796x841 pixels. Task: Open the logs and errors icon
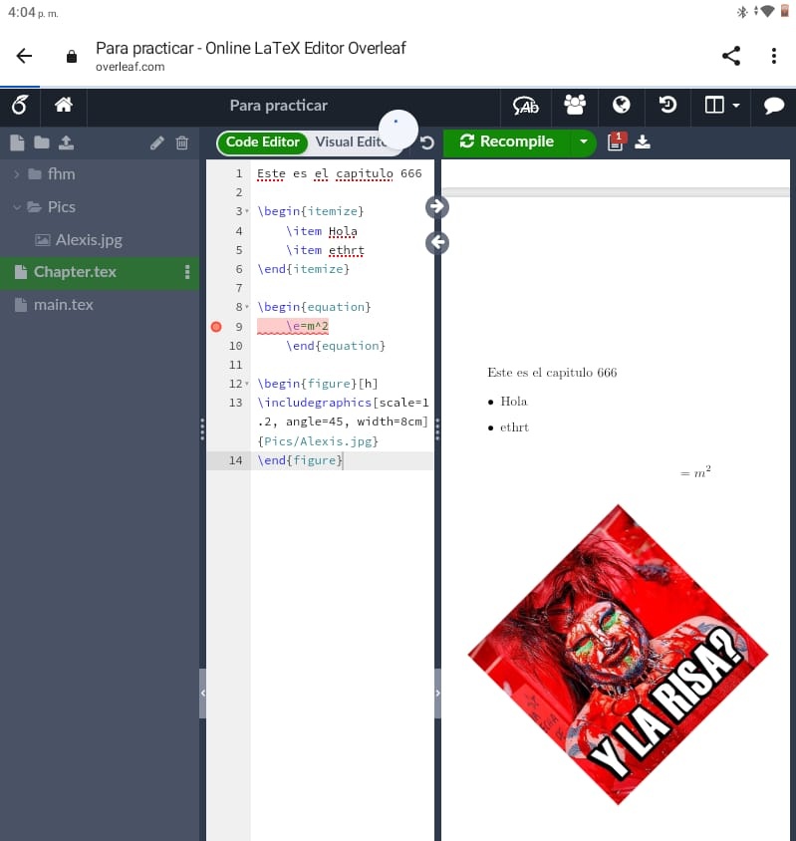[x=616, y=141]
